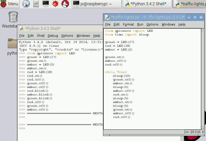The image size is (206, 141).
Task: Open Debug menu in Python Shell
Action: (x=53, y=36)
